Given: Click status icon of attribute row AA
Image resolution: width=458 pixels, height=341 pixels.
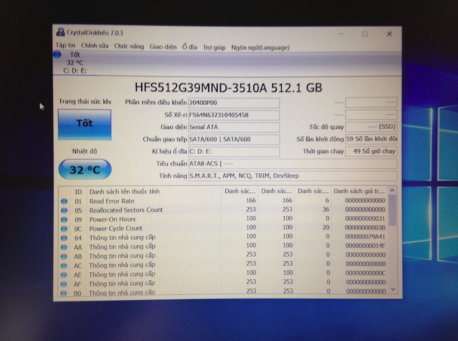Looking at the screenshot, I should tap(64, 247).
